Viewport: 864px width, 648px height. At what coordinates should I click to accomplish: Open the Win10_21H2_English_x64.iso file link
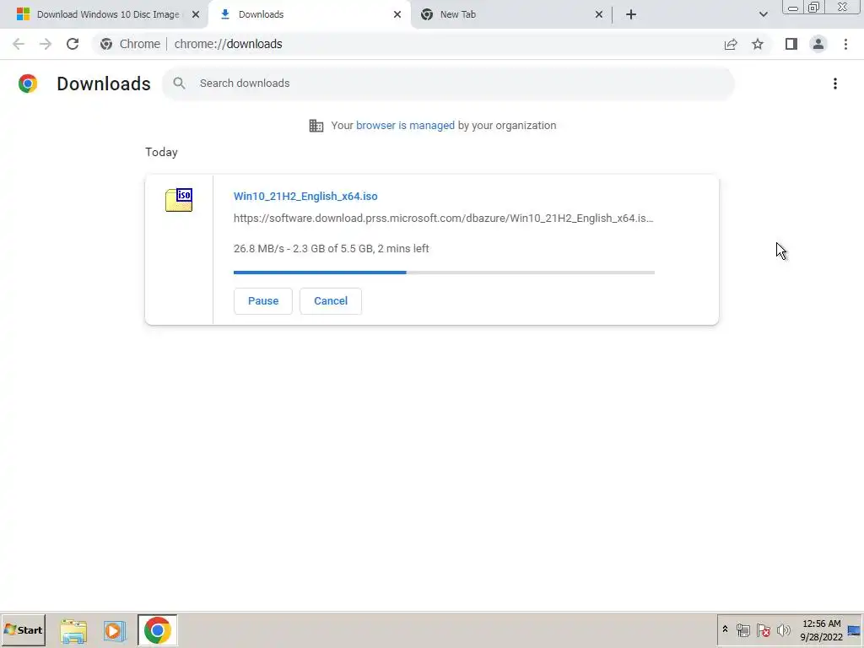click(x=305, y=196)
